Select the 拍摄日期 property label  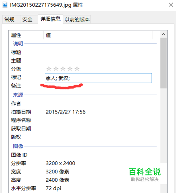tap(21, 112)
